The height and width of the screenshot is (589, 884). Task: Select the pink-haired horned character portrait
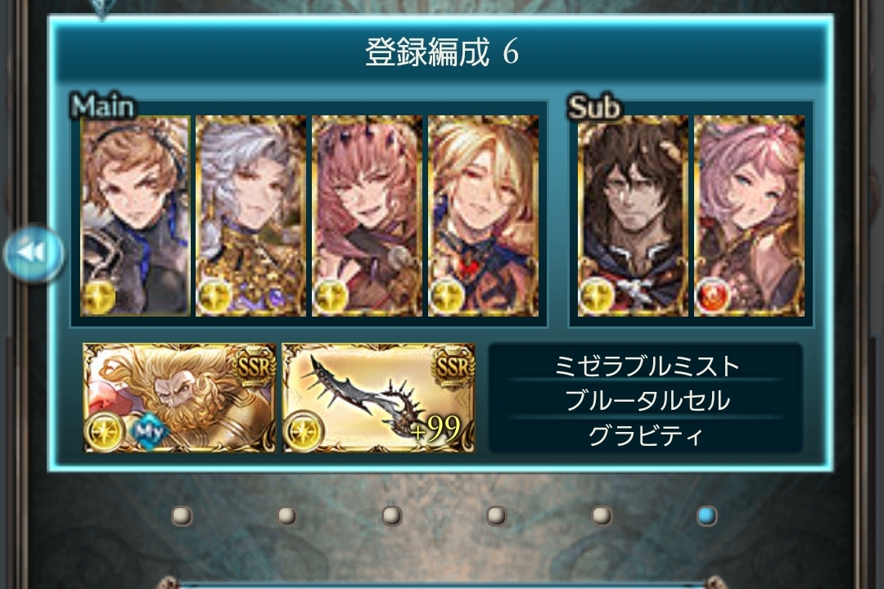pos(367,216)
